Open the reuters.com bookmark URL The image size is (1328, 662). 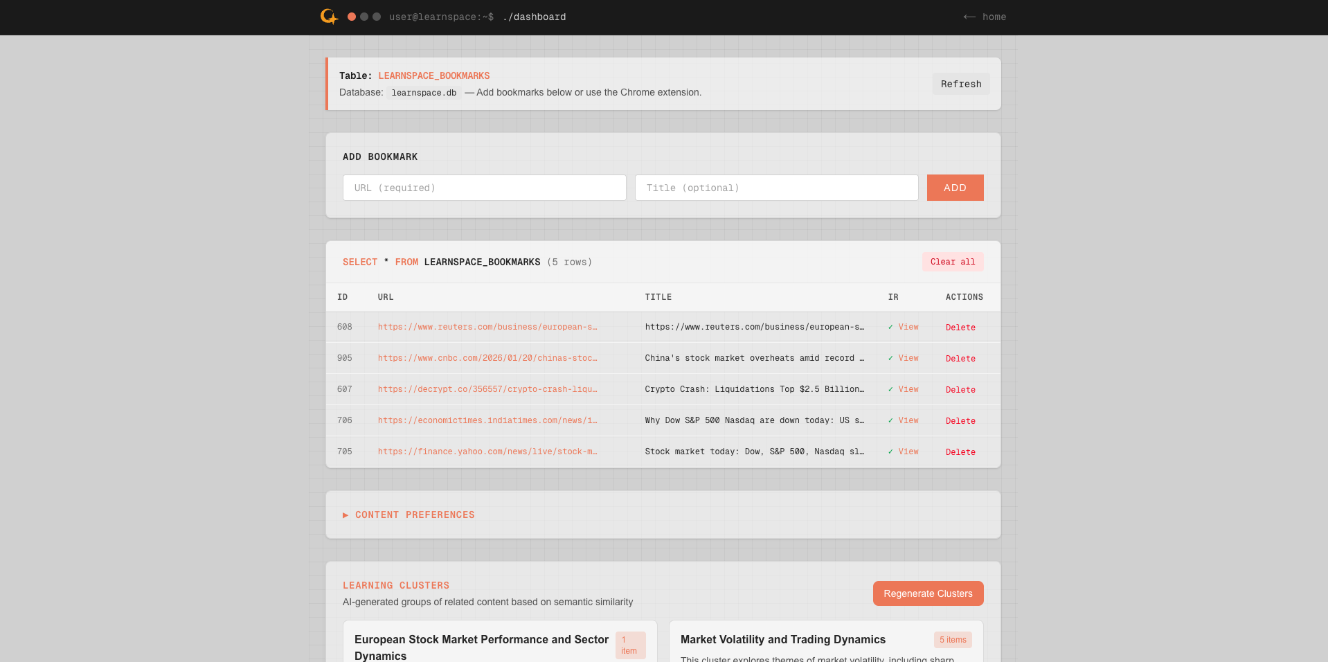[x=487, y=327]
